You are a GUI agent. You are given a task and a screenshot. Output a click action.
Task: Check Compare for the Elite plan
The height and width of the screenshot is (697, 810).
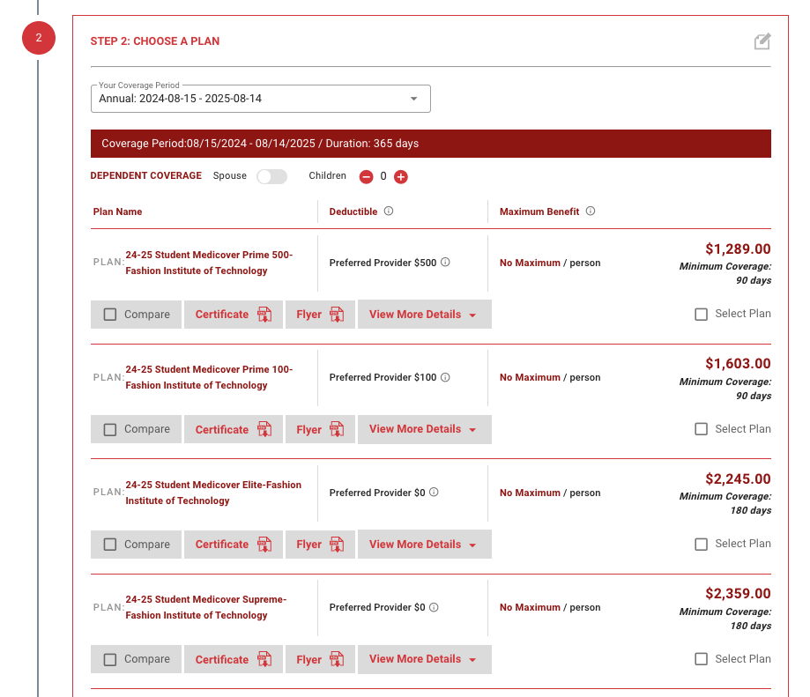(x=110, y=545)
